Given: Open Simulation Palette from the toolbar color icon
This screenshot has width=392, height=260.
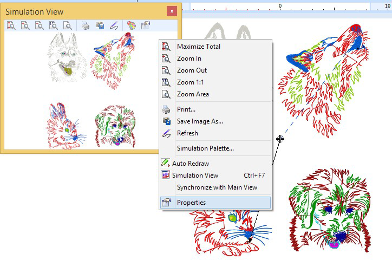Looking at the screenshot, I should (x=131, y=25).
